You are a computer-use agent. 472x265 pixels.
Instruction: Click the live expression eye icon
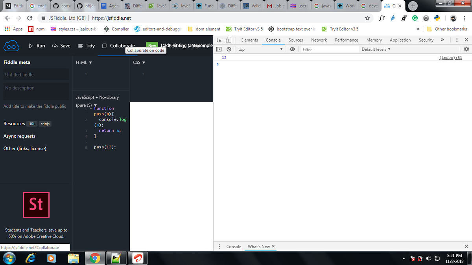[292, 49]
